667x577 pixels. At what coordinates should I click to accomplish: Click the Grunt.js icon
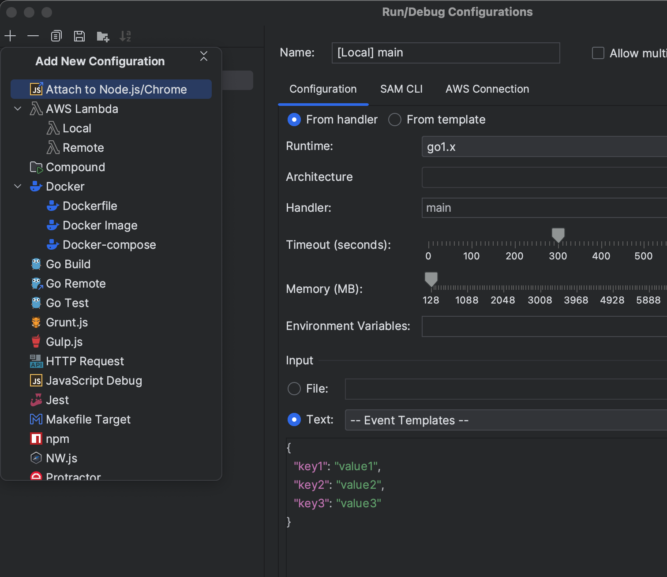click(36, 322)
